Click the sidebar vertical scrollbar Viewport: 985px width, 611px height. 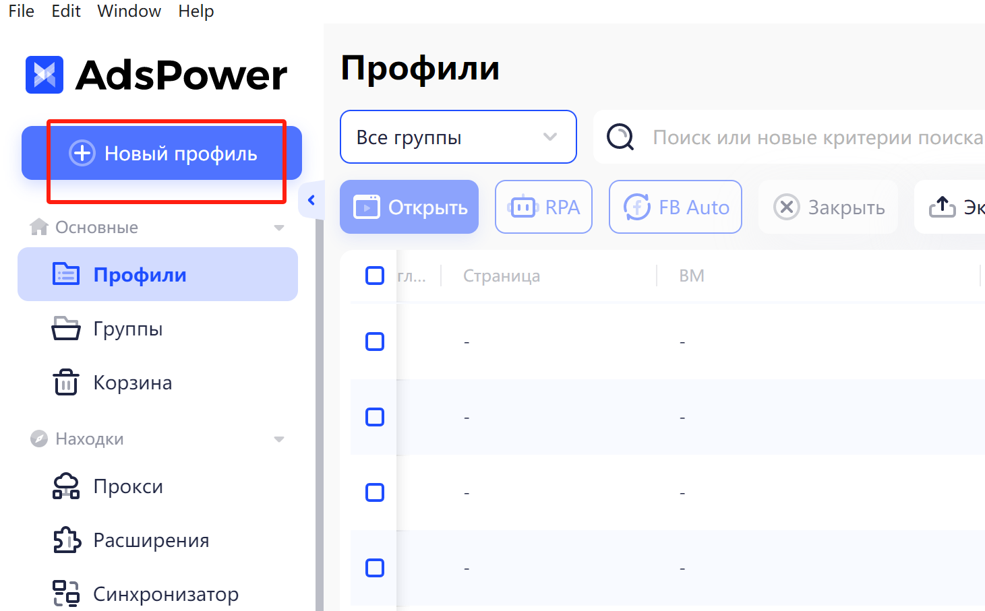(320, 414)
